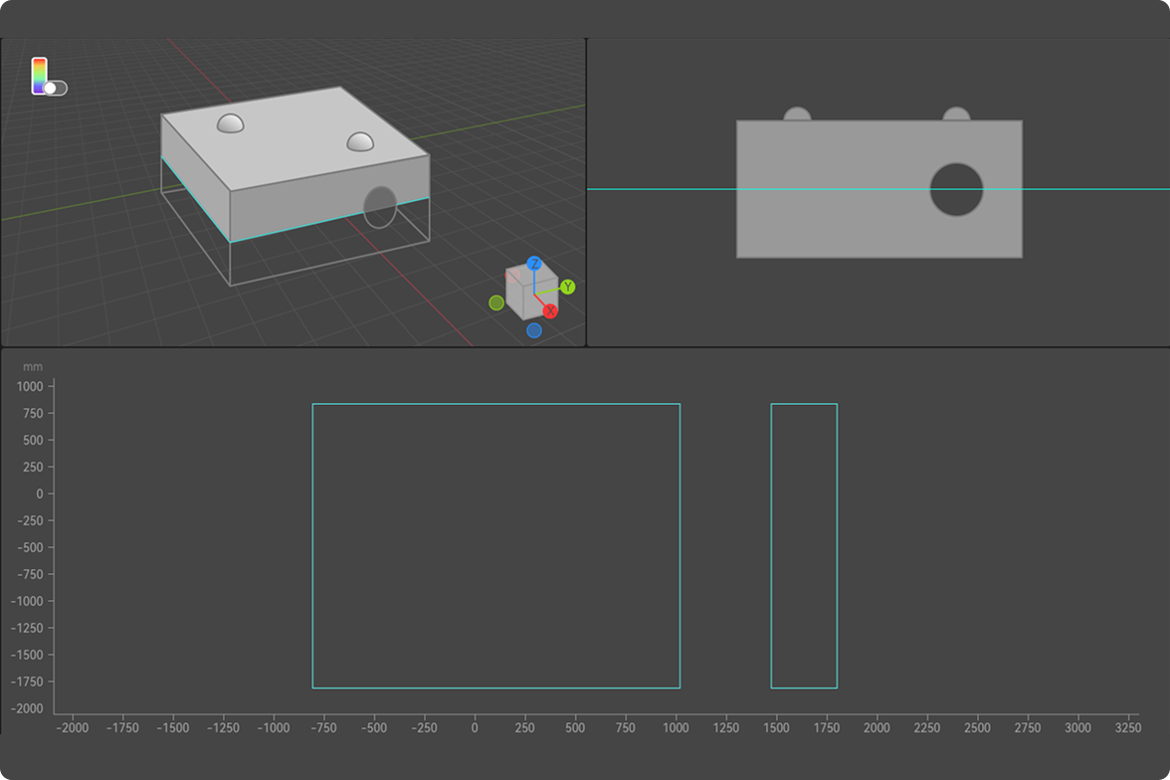Click the mm unit label
Screen dimensions: 1170x780
click(x=33, y=367)
